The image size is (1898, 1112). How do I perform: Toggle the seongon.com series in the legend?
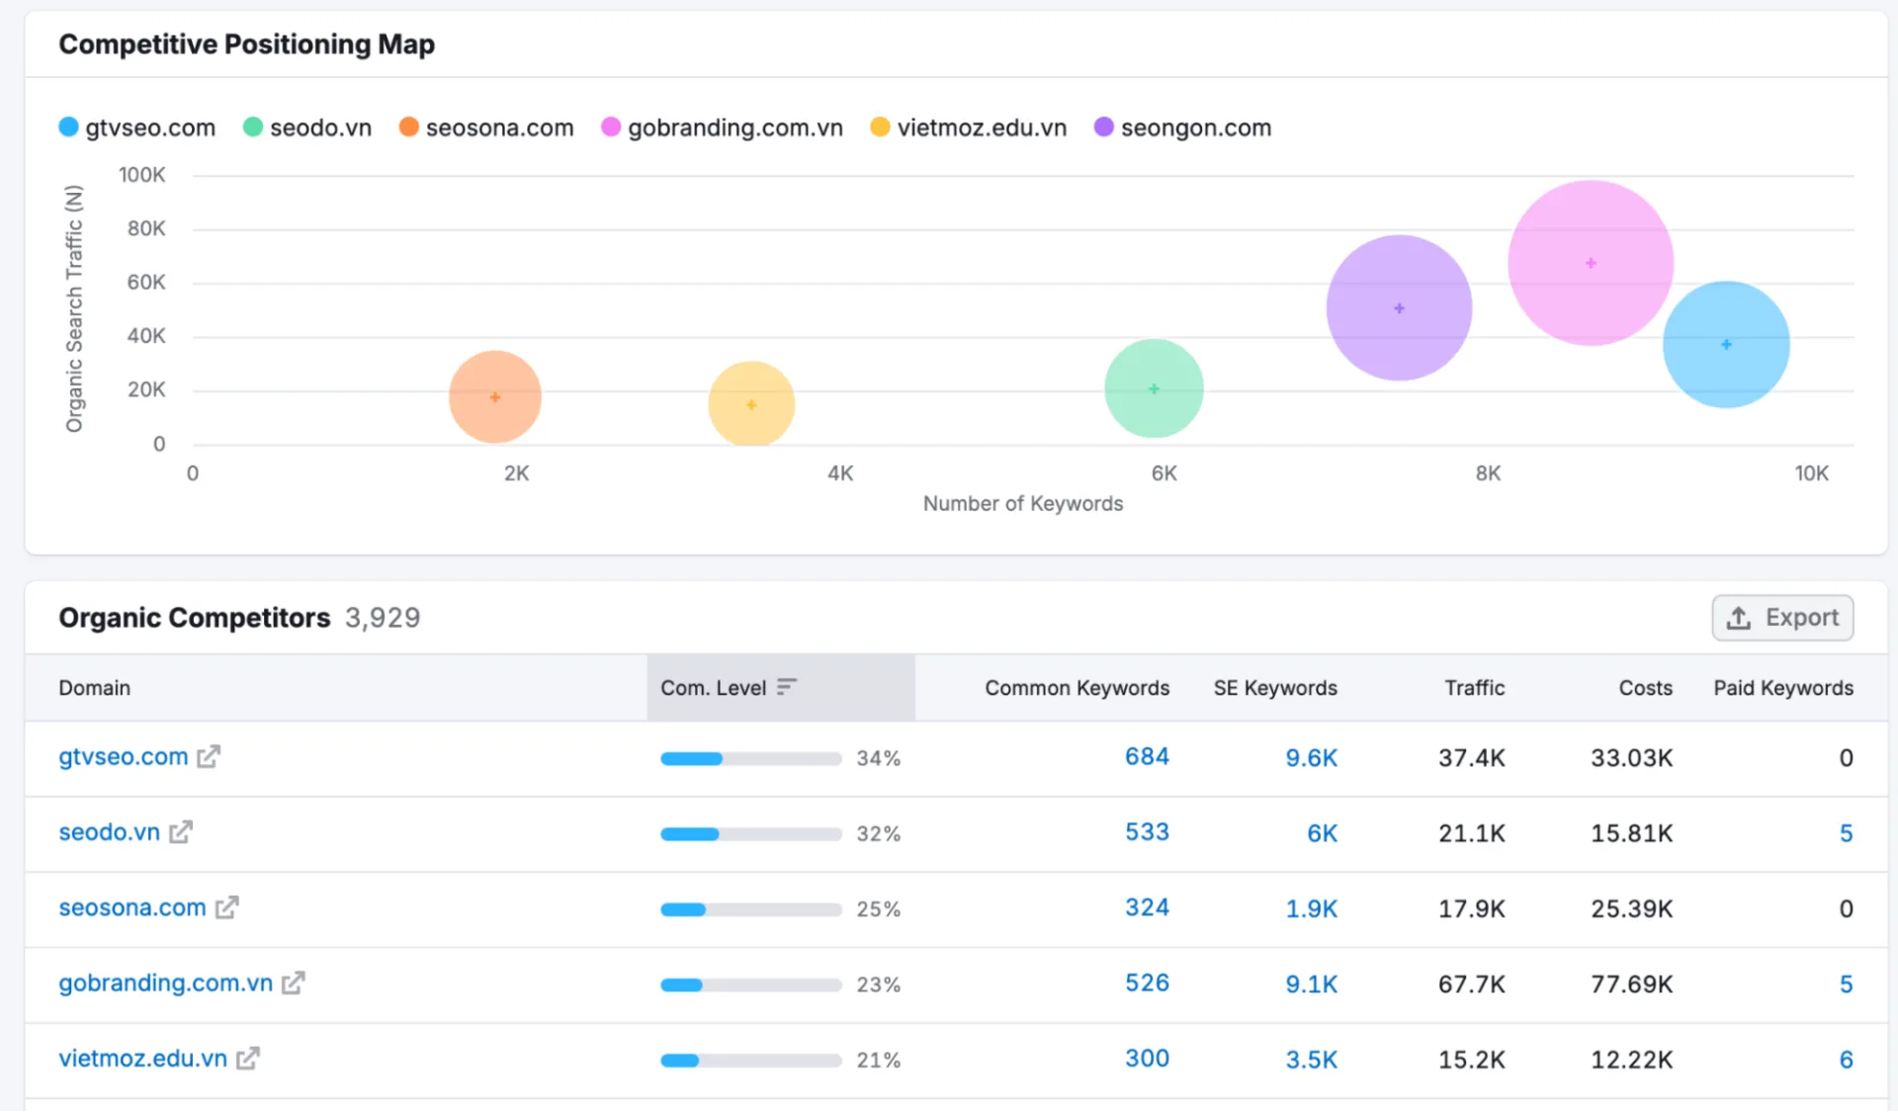point(1182,128)
